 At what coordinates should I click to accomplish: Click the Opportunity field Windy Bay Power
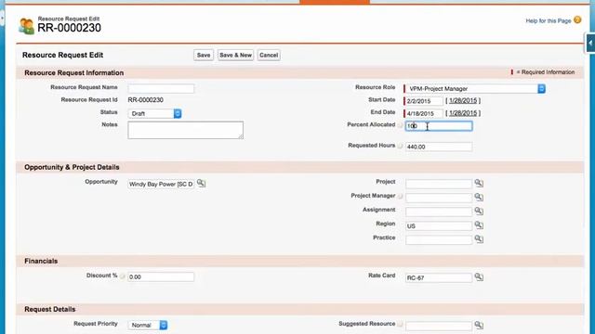(x=161, y=184)
